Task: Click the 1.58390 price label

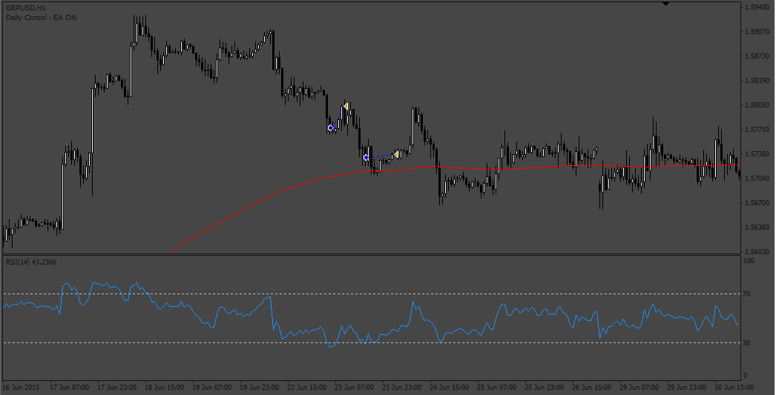Action: pos(756,81)
